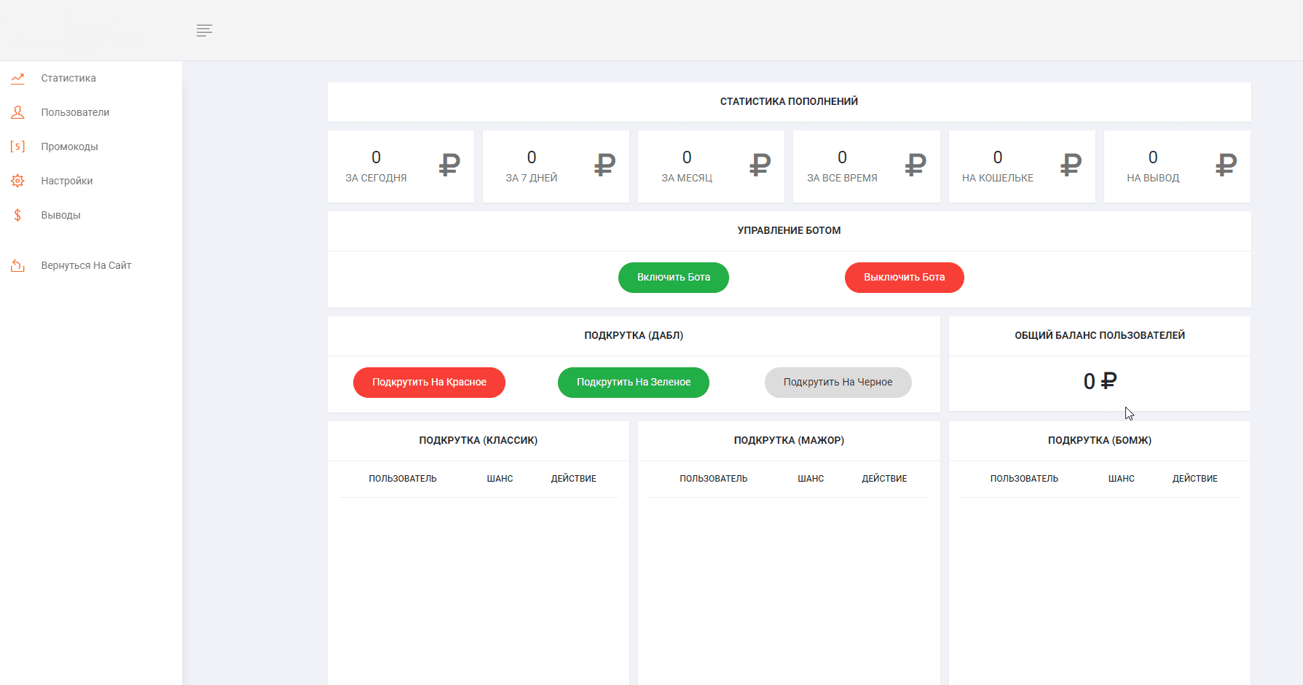Click the За месяц statistics card
Screen dimensions: 1303x685
[x=711, y=166]
